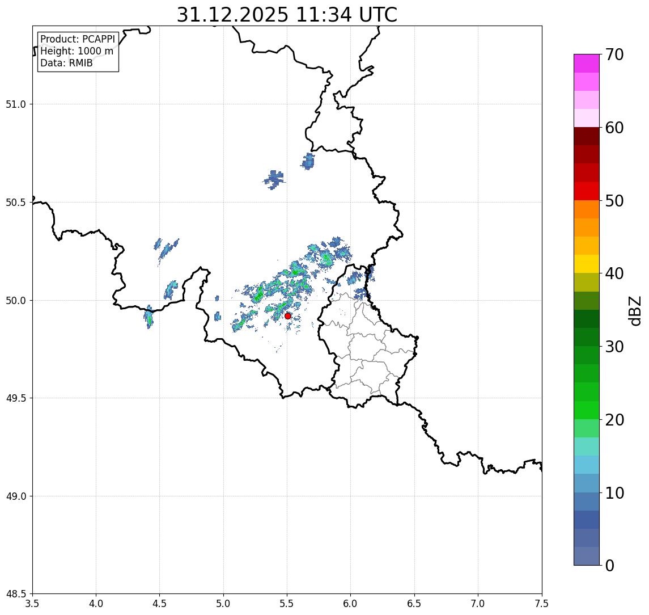Click the colorbar label 'dBZ'
The height and width of the screenshot is (615, 649).
(634, 310)
